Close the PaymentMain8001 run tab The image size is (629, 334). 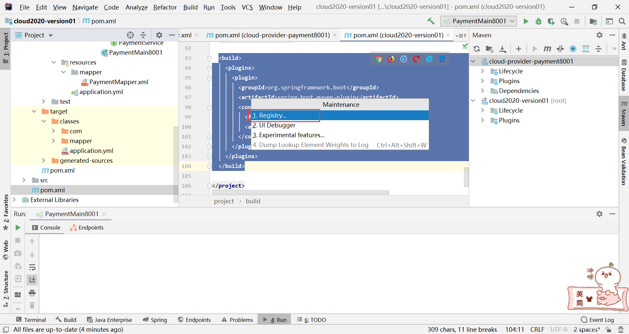(x=104, y=214)
